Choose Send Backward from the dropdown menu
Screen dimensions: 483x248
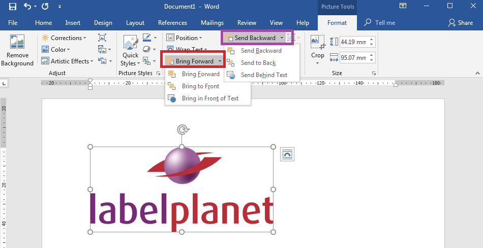[x=261, y=51]
